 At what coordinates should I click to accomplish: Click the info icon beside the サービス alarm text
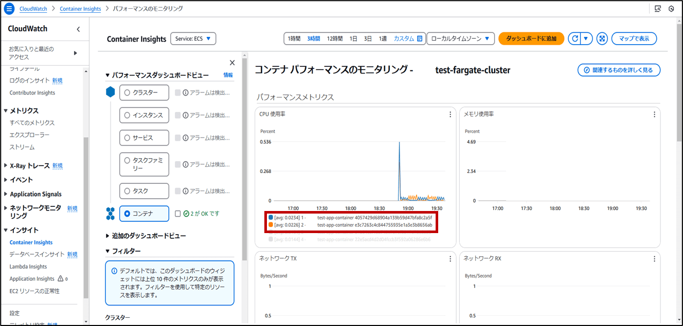coord(186,138)
